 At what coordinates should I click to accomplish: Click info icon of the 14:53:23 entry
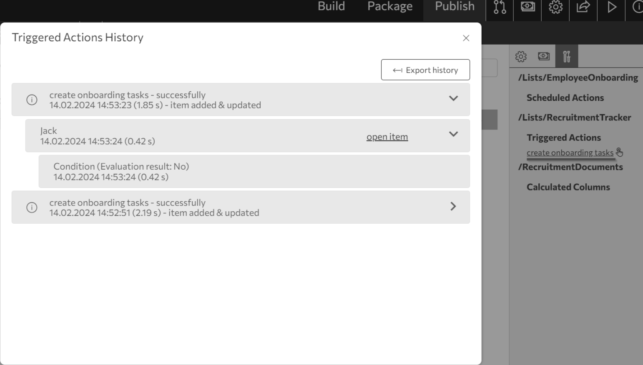click(x=32, y=100)
